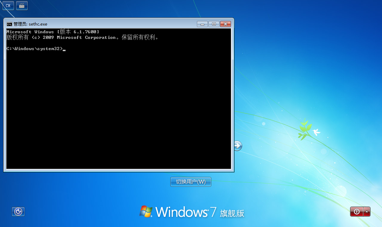Screen dimensions: 382x227
Task: Click the 版权所有 copyright text line
Action: pos(82,37)
